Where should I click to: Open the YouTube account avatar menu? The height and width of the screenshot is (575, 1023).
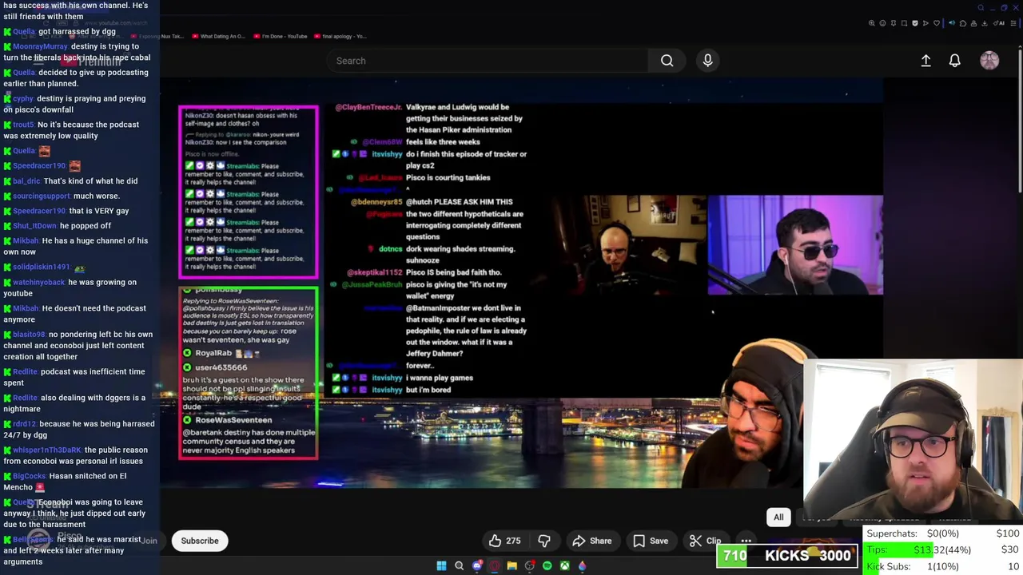coord(989,61)
